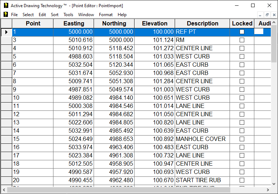Expand the Tools menu
The image size is (278, 194).
coord(68,15)
